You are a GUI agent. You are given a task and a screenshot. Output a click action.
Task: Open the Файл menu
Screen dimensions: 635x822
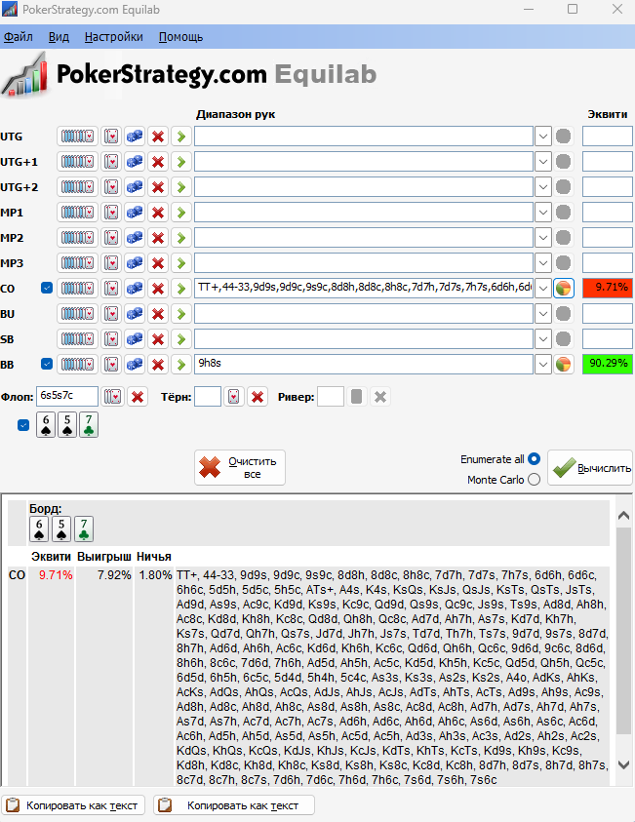click(19, 37)
